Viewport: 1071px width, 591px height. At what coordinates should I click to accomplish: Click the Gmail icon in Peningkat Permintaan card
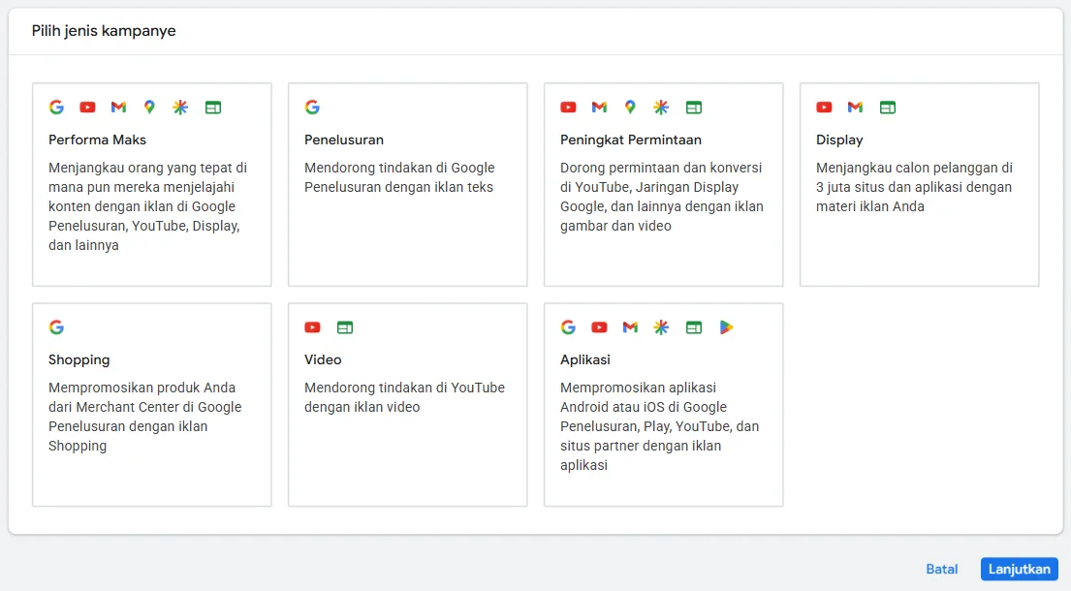(599, 108)
